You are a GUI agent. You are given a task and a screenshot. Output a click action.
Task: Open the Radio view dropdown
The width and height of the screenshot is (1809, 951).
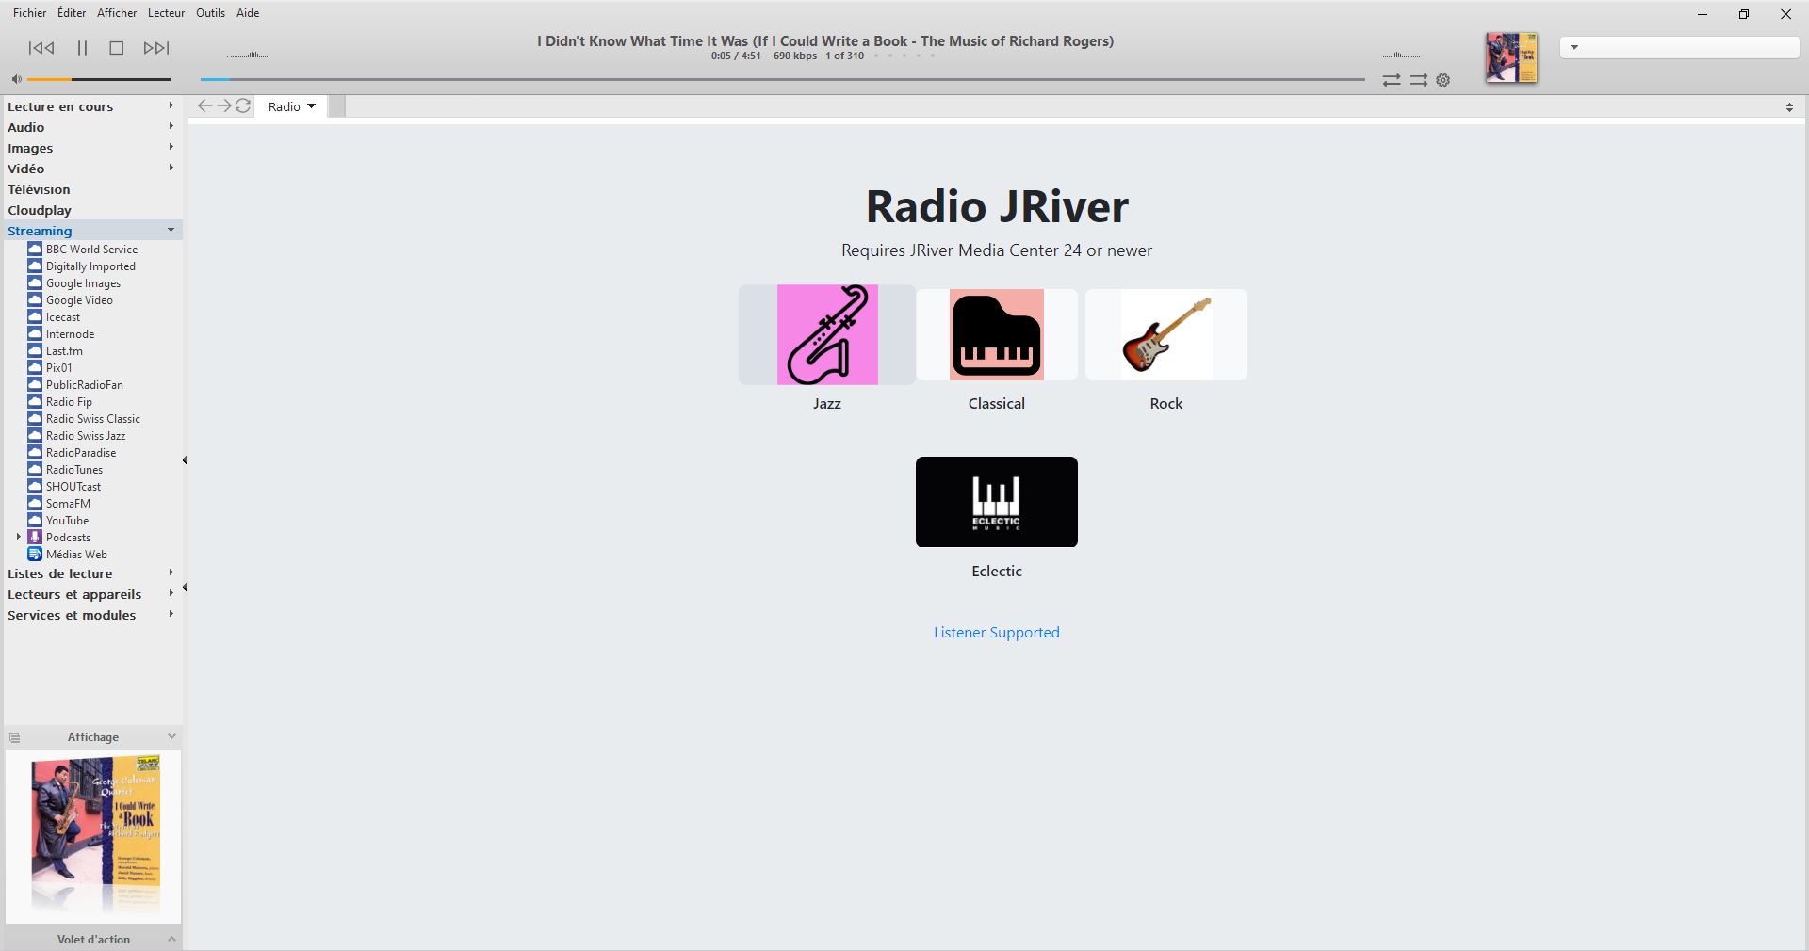click(x=292, y=106)
